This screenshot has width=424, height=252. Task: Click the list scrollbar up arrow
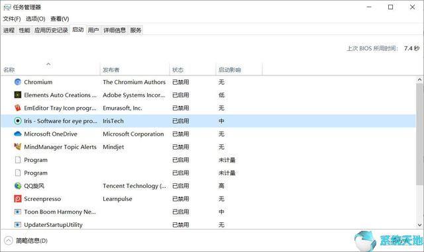[419, 79]
